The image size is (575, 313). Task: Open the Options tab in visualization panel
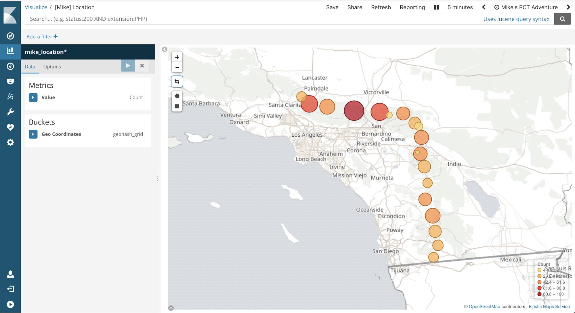pos(52,66)
